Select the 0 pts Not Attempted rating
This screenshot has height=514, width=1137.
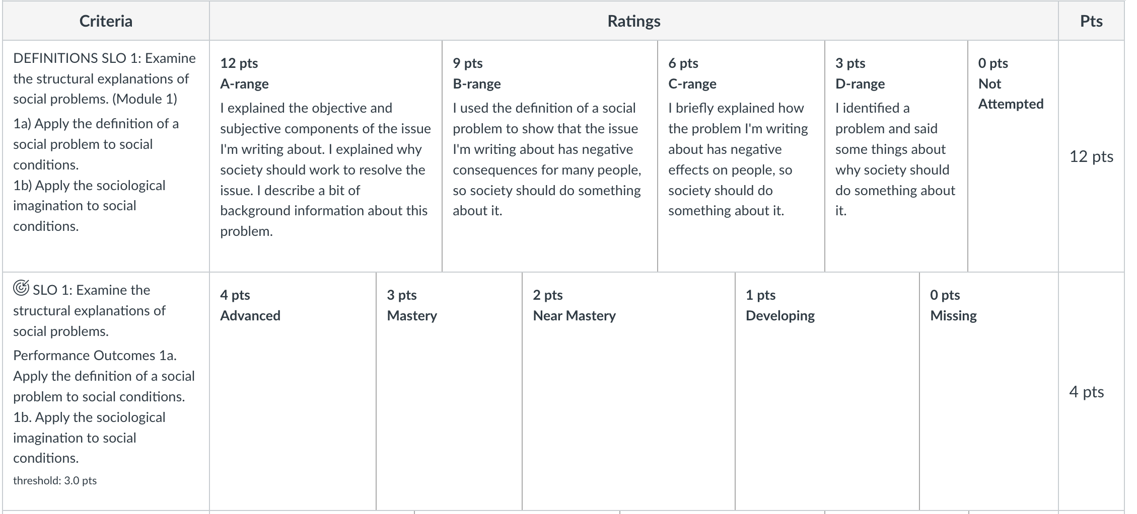tap(1013, 156)
